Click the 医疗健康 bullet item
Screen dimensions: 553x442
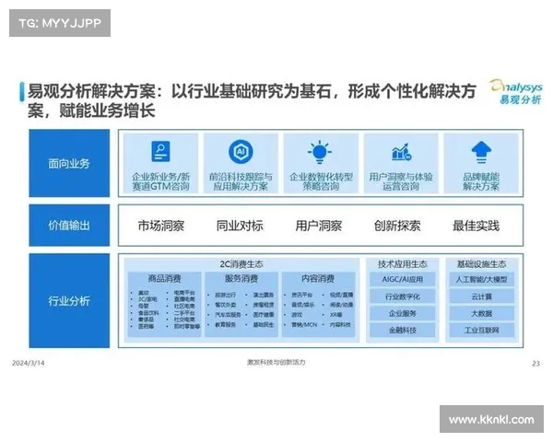[264, 315]
